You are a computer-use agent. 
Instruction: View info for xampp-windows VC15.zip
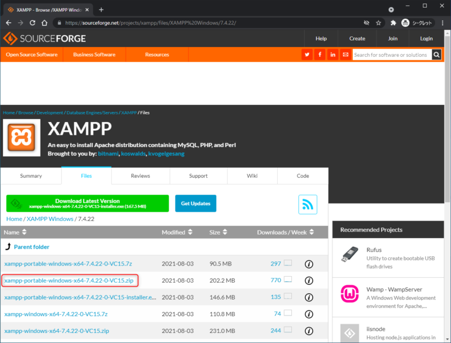[309, 331]
